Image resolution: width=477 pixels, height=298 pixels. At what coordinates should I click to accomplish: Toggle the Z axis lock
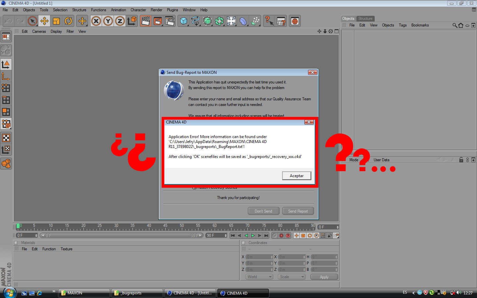120,21
